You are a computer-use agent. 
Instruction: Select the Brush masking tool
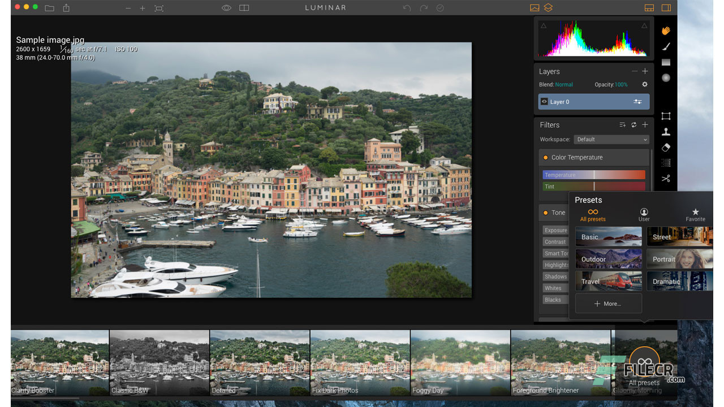pyautogui.click(x=666, y=47)
